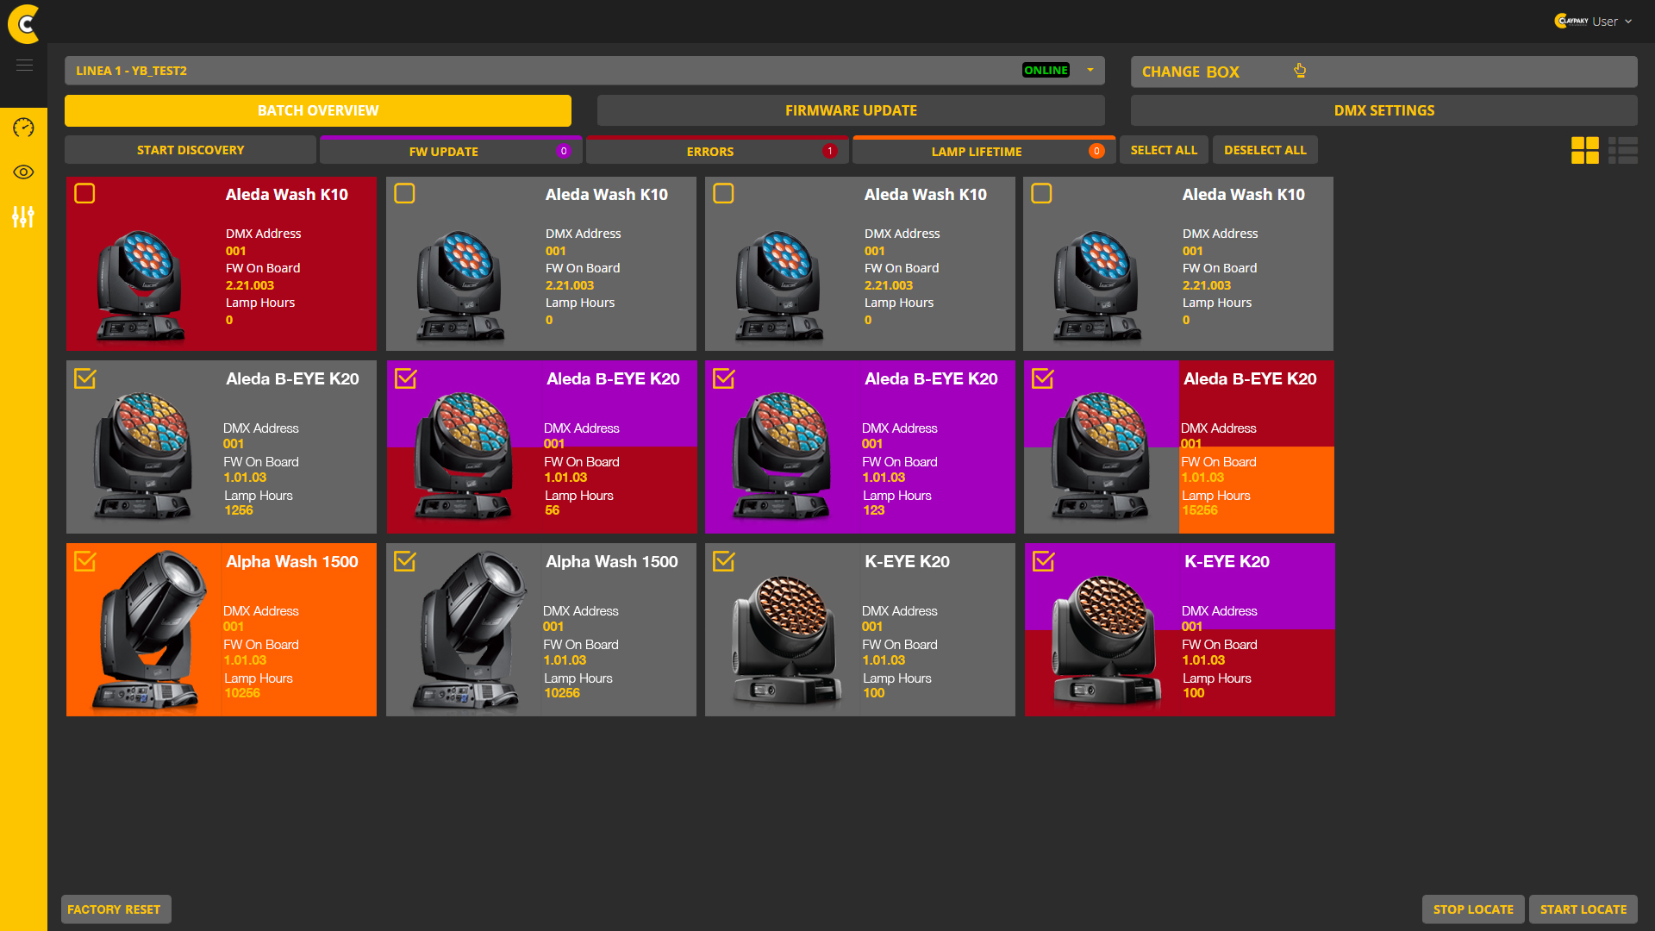Image resolution: width=1655 pixels, height=931 pixels.
Task: Uncheck the Alpha Wash 1500 fixture checkbox
Action: point(84,561)
